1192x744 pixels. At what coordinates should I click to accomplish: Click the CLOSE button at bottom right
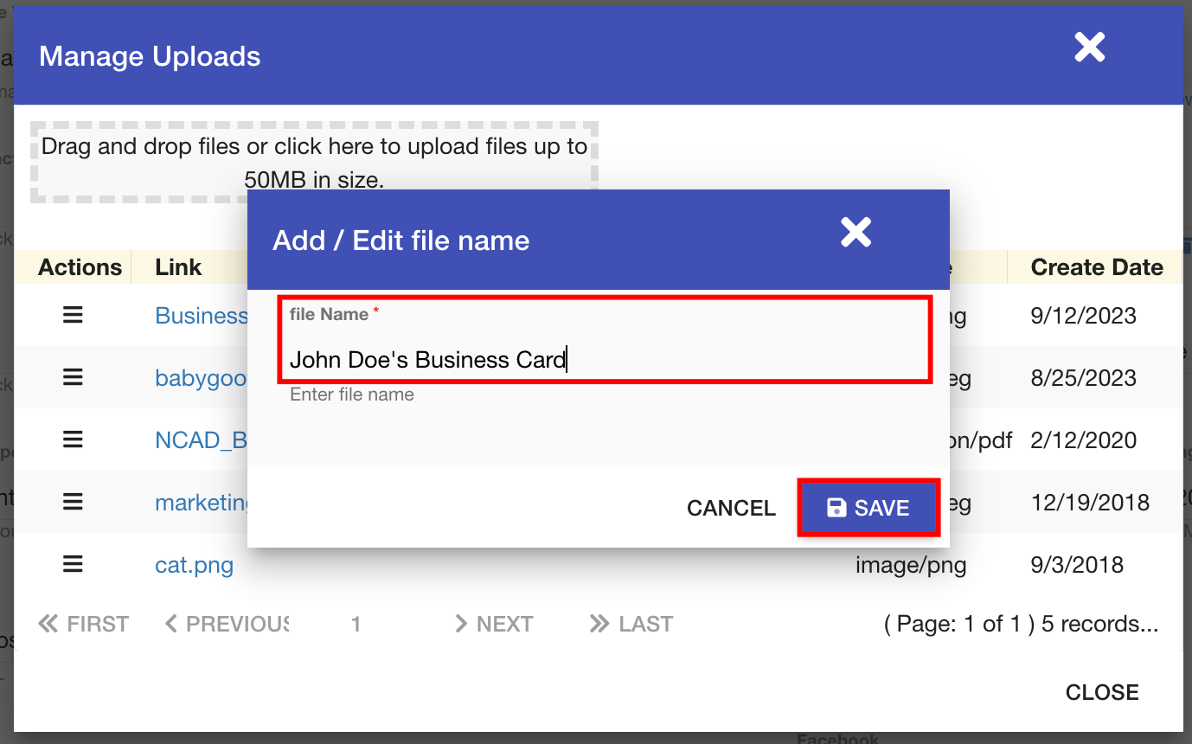1101,691
